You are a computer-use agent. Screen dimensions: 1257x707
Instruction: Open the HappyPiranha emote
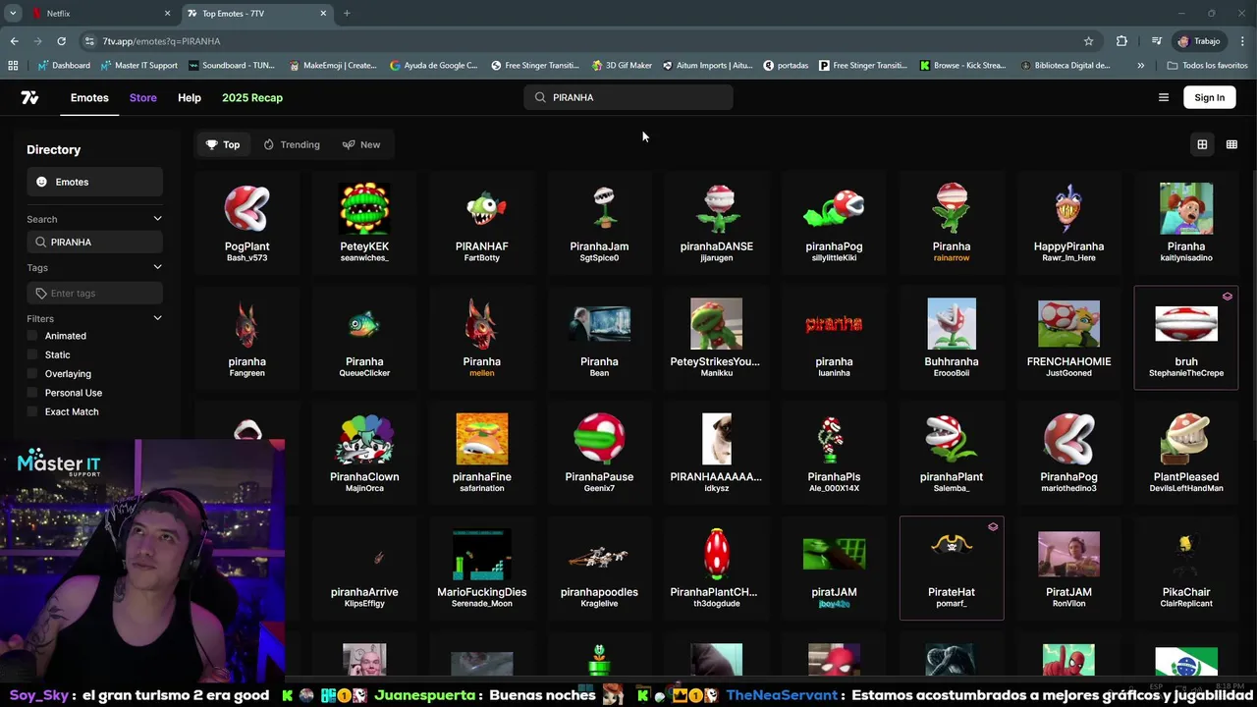coord(1068,223)
